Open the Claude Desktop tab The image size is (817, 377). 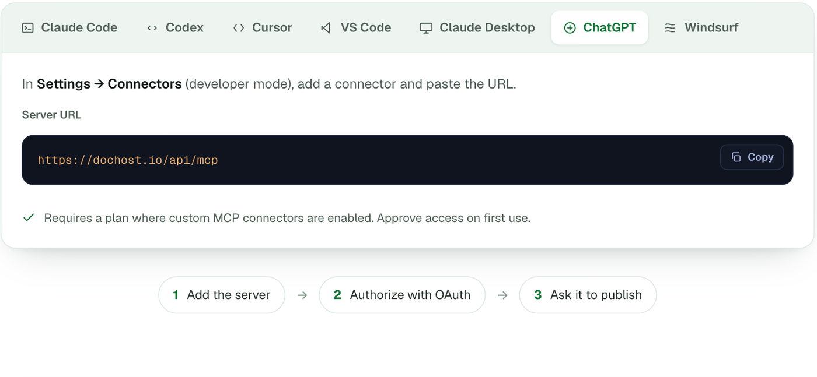[477, 27]
